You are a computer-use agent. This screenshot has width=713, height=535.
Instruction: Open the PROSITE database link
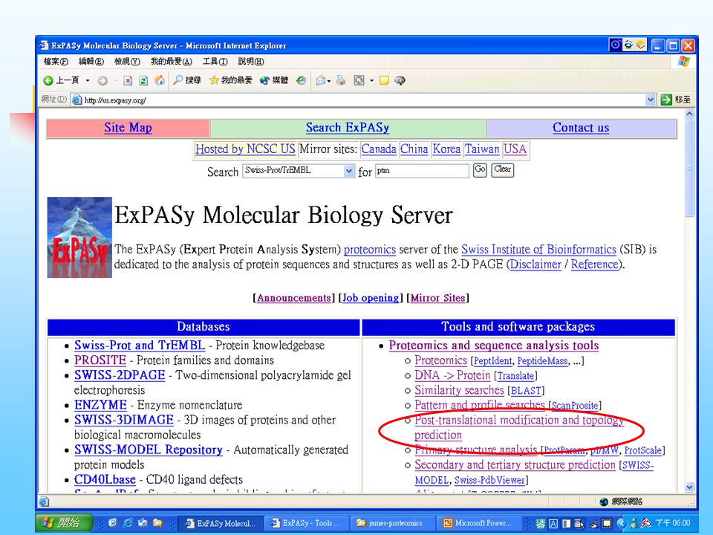(100, 360)
